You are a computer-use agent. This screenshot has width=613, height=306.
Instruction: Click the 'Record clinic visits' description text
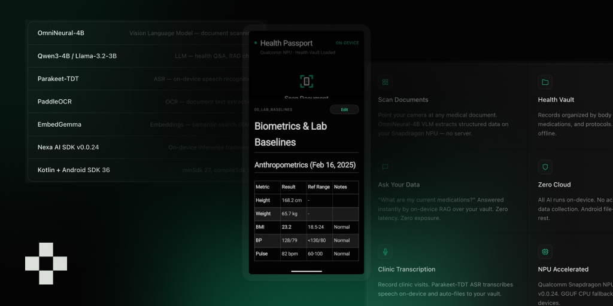[445, 289]
